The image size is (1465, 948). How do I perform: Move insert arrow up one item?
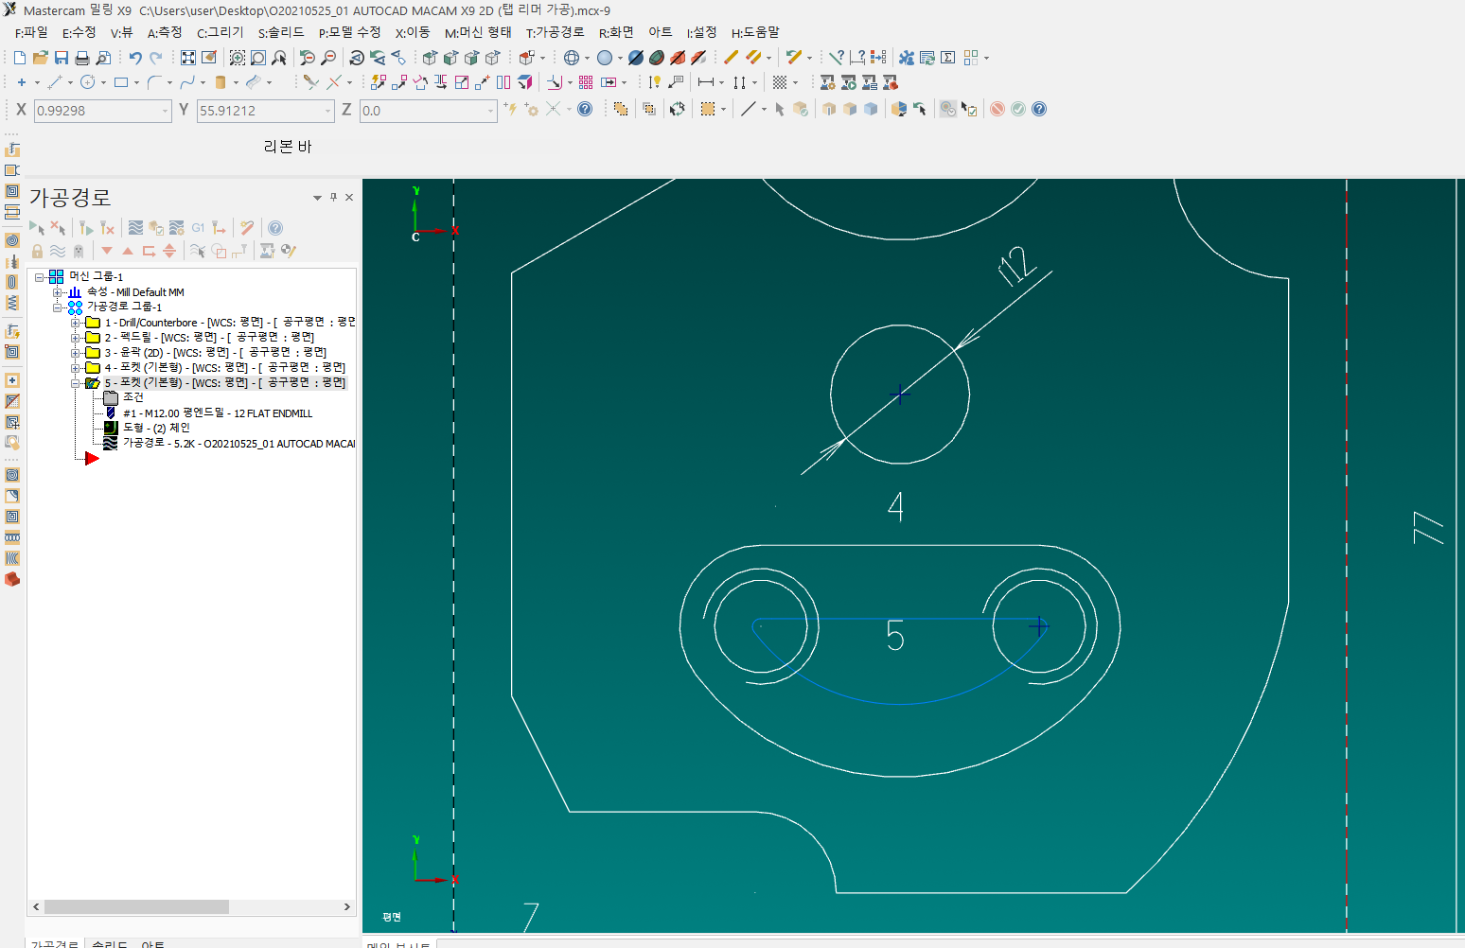128,251
